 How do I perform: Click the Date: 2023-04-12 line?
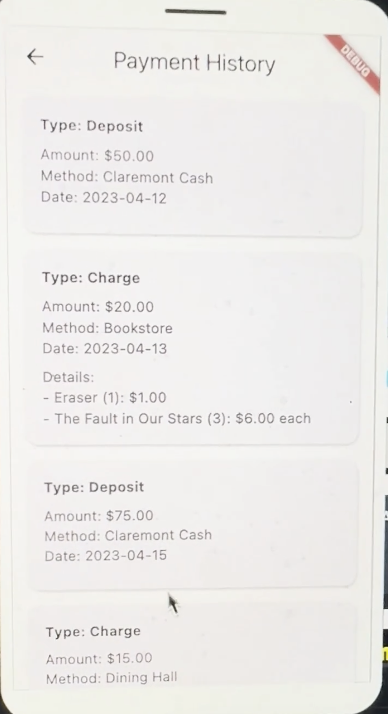(103, 198)
